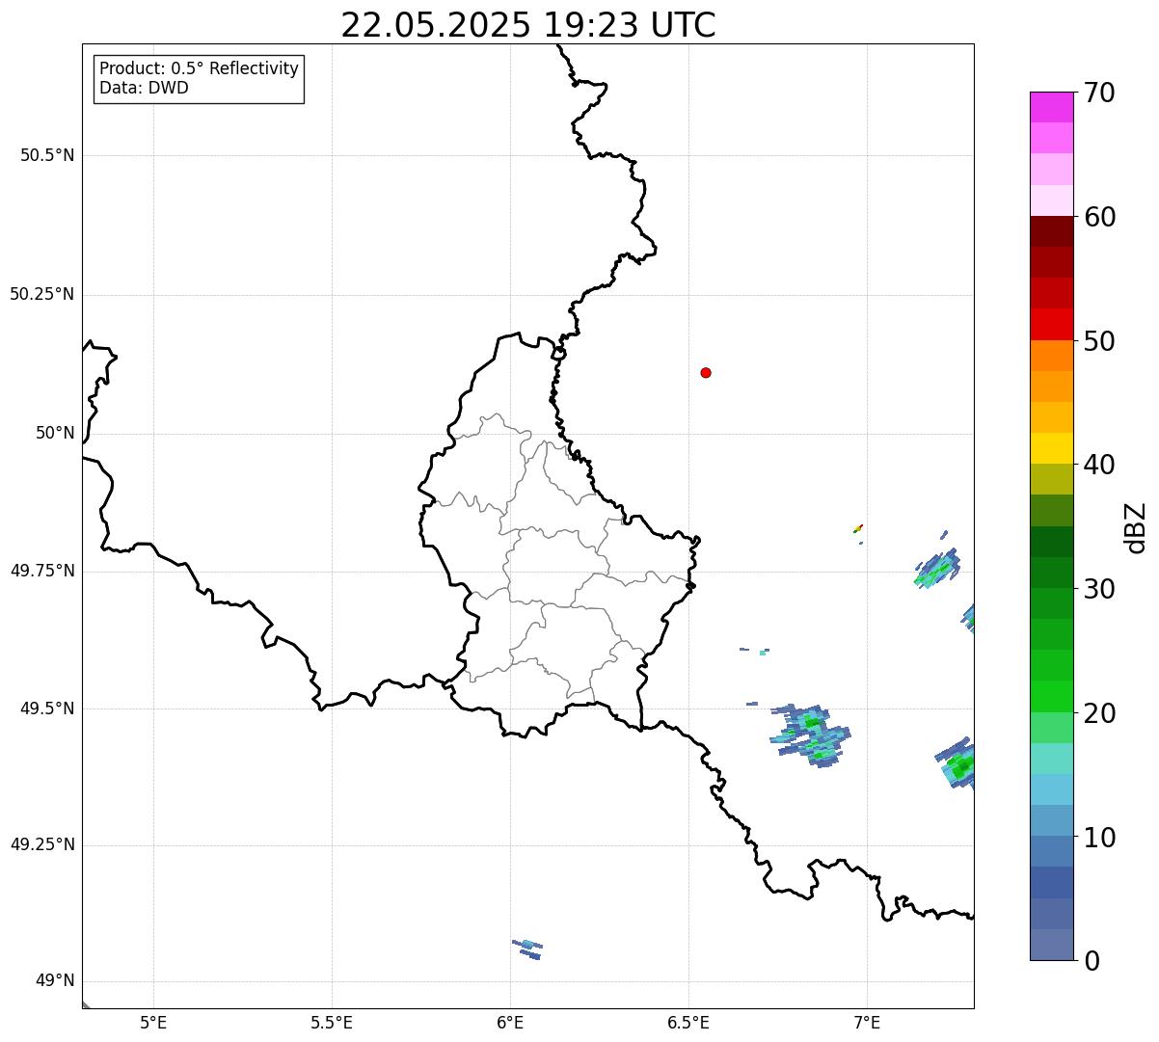The image size is (1159, 1042).
Task: Click the colorbar tick label 30
Action: tap(1099, 589)
